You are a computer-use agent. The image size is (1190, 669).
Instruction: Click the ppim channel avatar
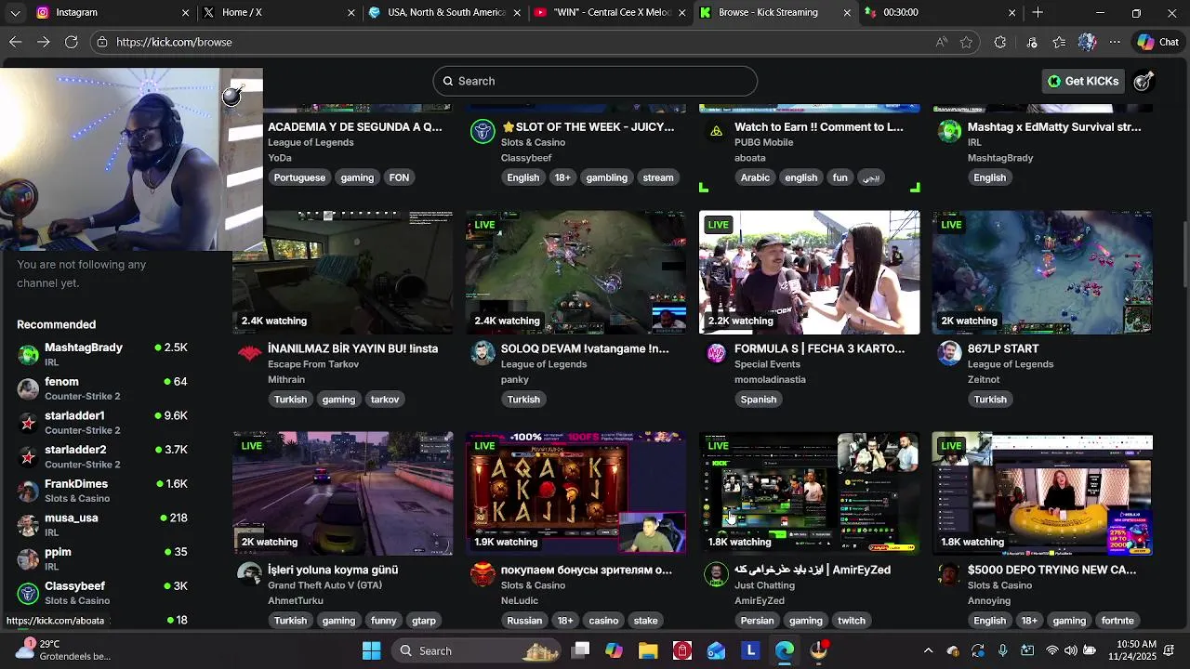(29, 559)
